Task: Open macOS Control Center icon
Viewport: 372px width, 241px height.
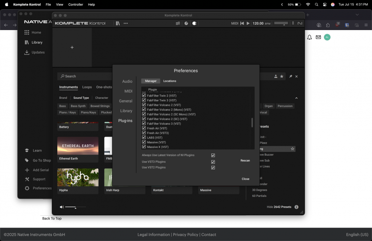Action: tap(325, 4)
